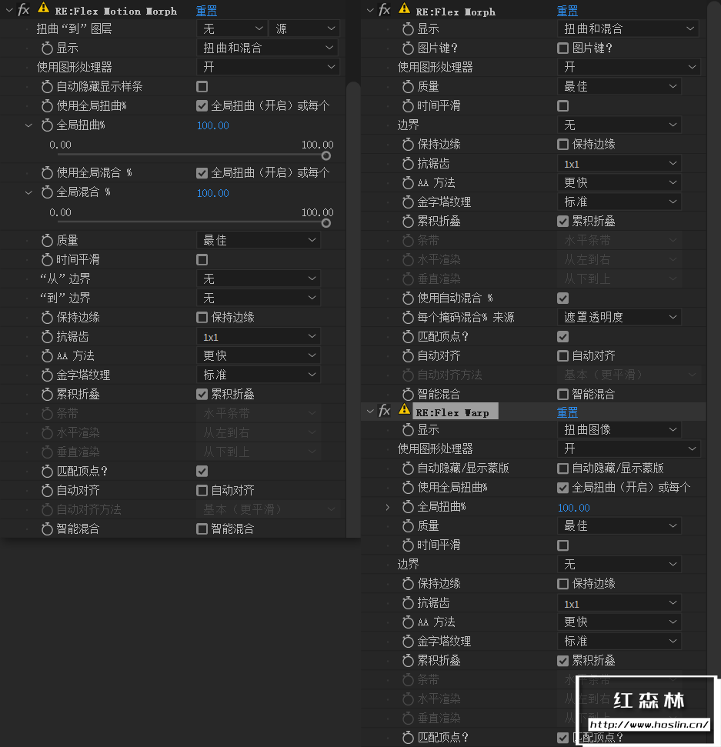
Task: Open 抗锯齿 1x1 dropdown in RE:Flex Warp
Action: click(619, 603)
